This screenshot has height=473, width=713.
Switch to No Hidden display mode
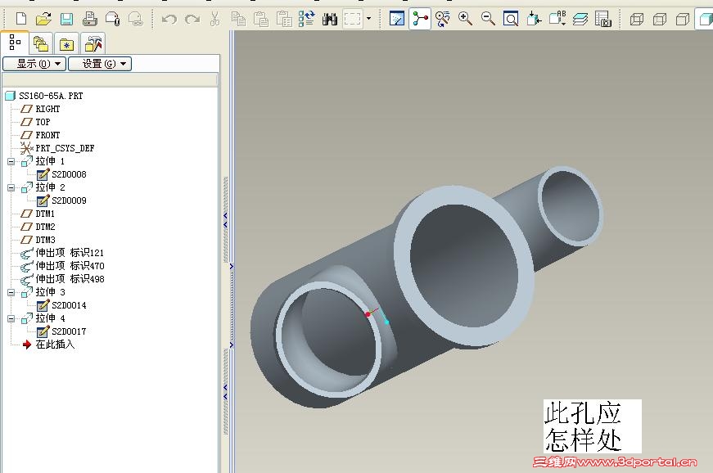click(682, 19)
